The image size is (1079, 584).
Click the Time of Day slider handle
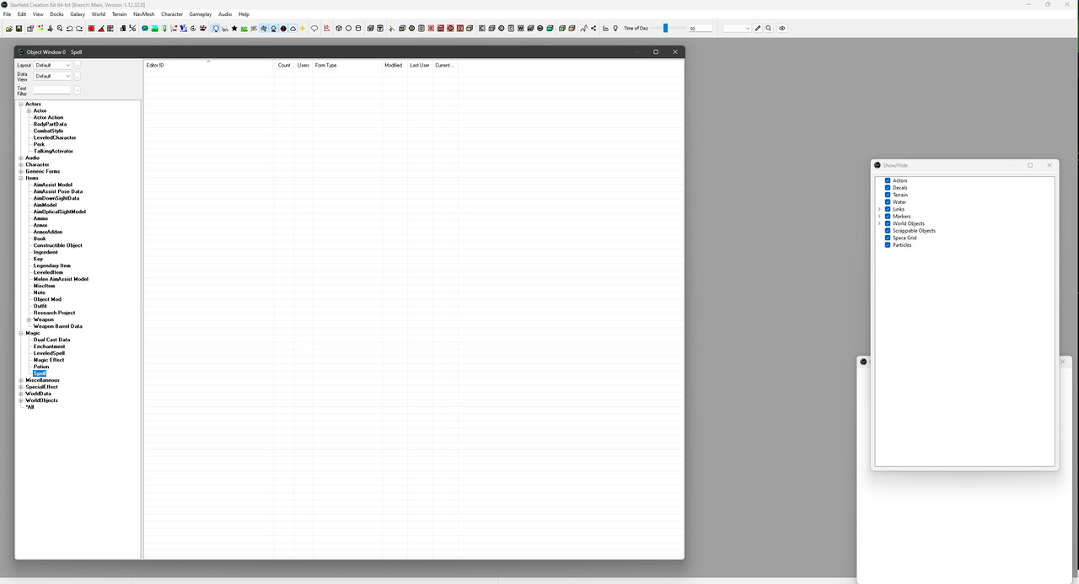pyautogui.click(x=665, y=29)
